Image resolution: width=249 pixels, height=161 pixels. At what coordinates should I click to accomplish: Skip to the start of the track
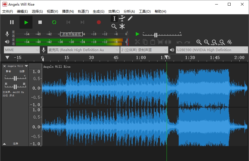click(68, 22)
